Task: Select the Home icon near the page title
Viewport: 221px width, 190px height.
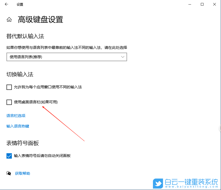Action: click(9, 20)
